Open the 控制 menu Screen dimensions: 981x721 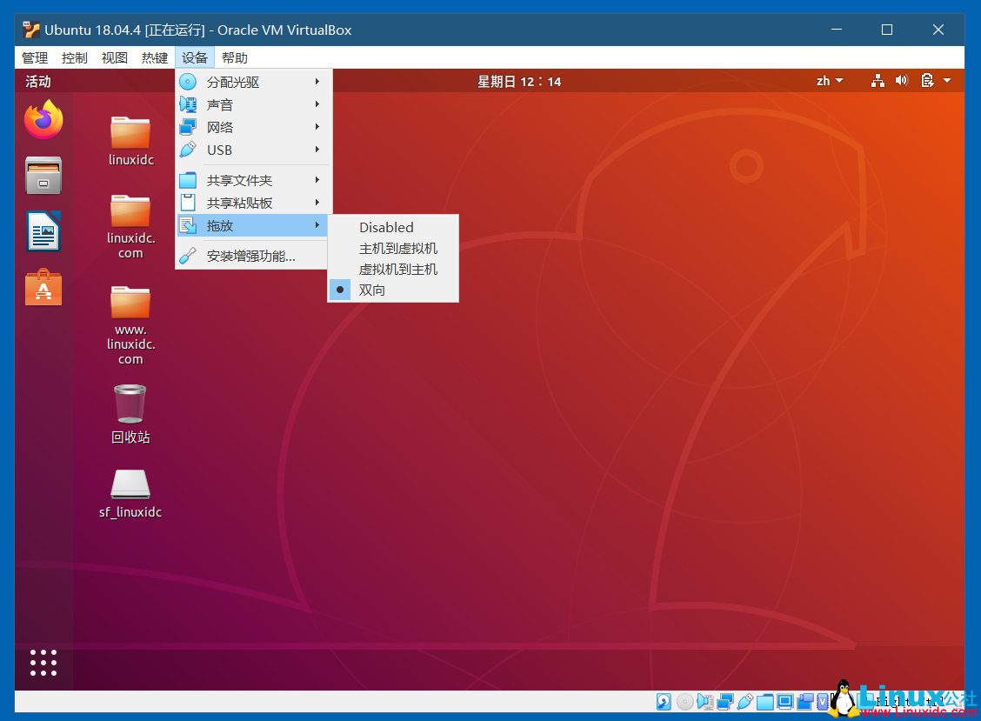coord(74,57)
